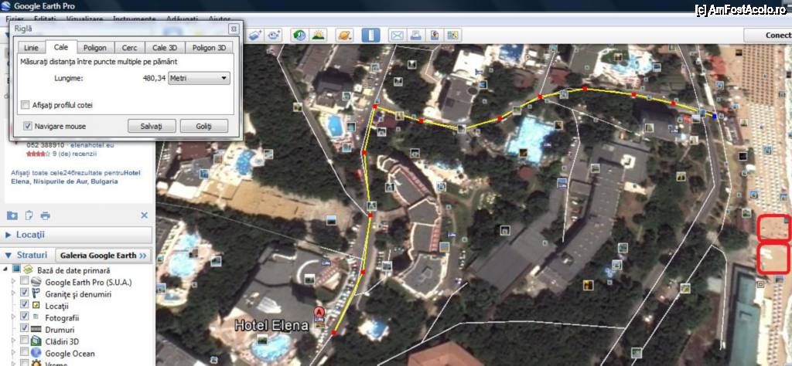Show historical imagery with the clock icon

299,36
